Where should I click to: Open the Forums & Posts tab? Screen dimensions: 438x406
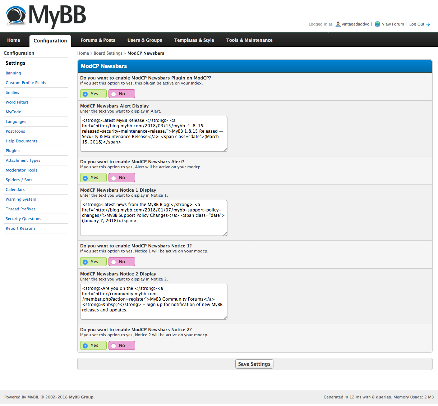tap(98, 40)
